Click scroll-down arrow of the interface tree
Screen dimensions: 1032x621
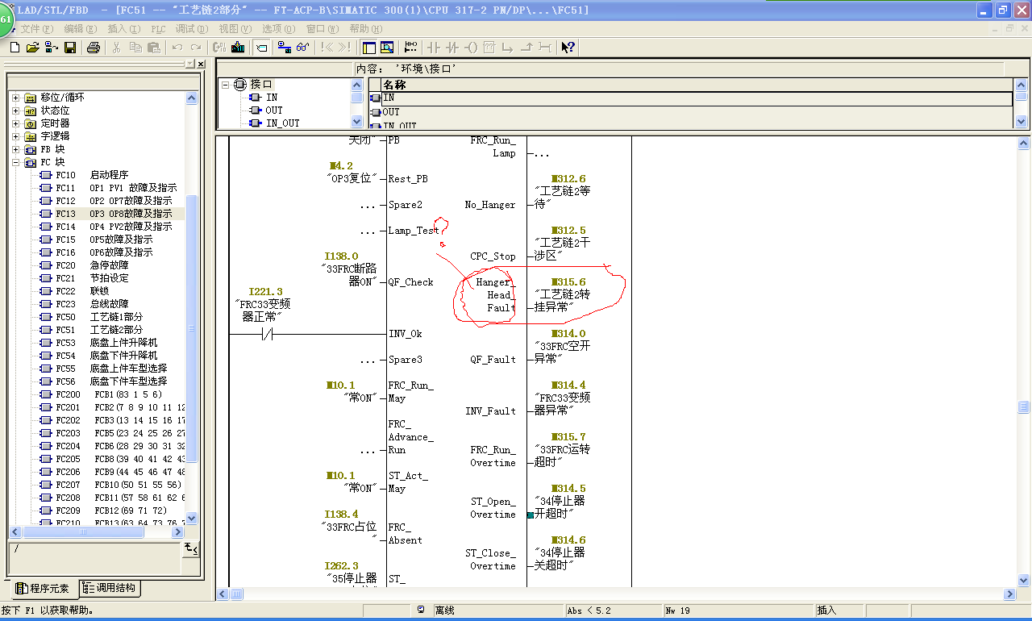[357, 122]
